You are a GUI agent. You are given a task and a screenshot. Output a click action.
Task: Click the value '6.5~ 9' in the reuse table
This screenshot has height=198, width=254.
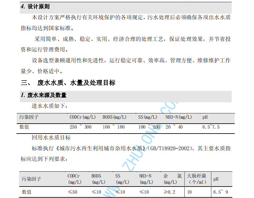[x=221, y=192]
